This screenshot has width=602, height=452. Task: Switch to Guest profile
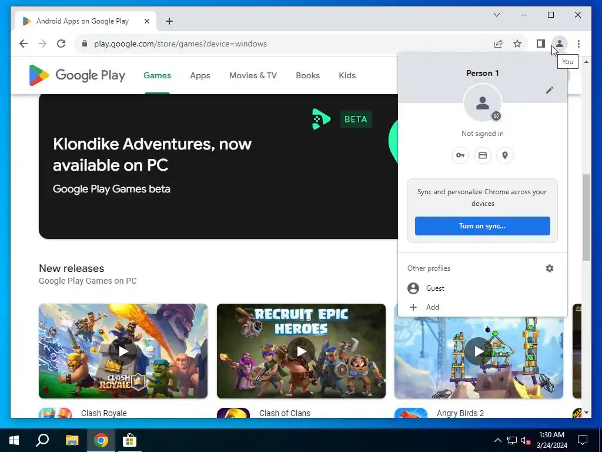[x=482, y=288]
